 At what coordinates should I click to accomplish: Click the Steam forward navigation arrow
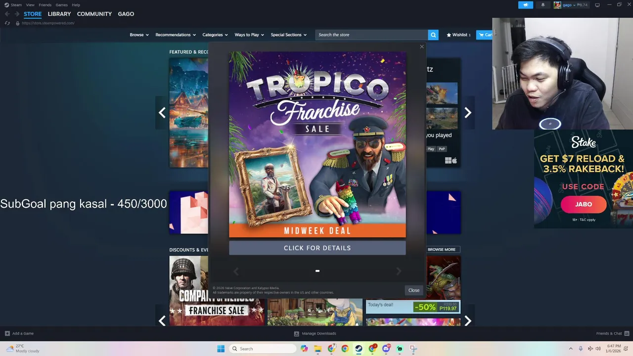[17, 14]
